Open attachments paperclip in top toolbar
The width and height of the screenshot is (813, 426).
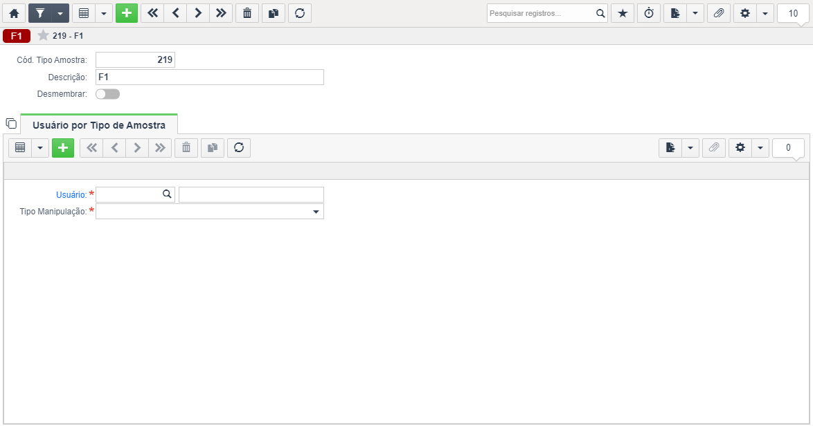(719, 13)
